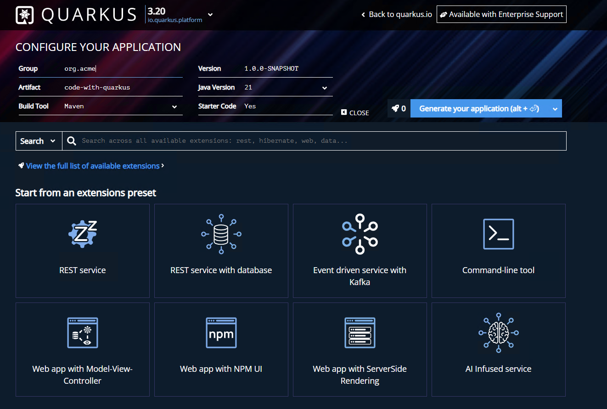
Task: Click the Start from an extensions preset heading
Action: 86,193
